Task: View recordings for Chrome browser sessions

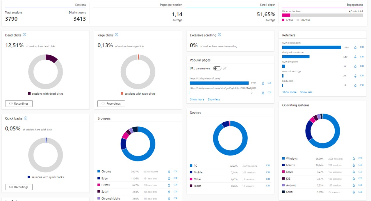Action: click(x=176, y=172)
